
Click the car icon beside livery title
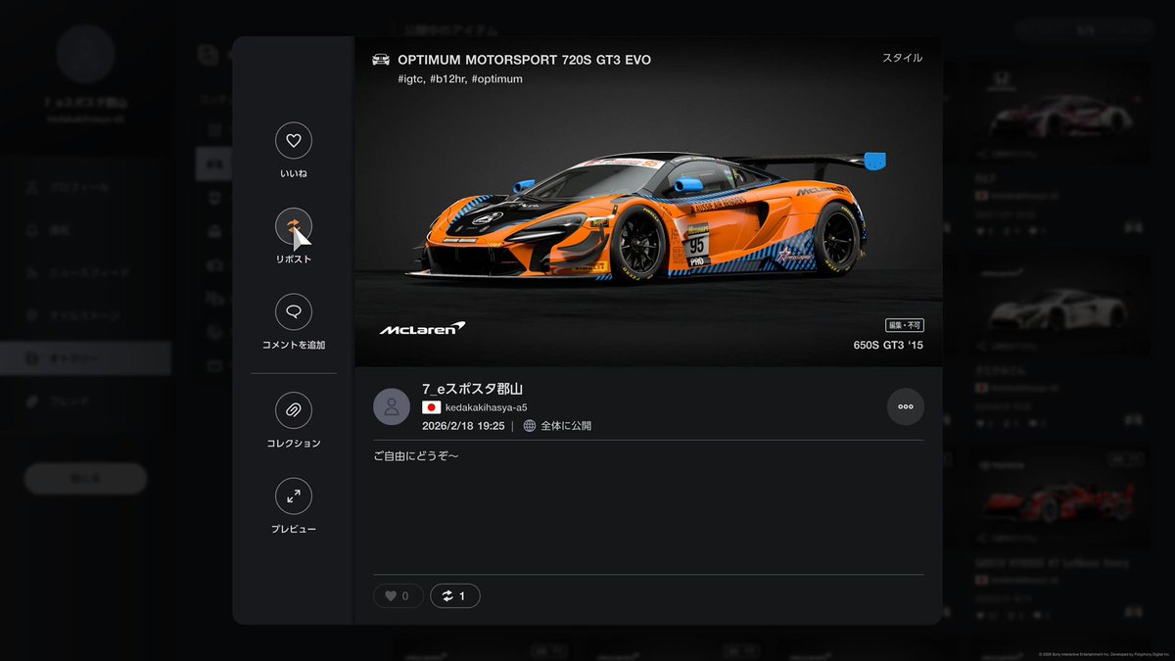tap(381, 60)
